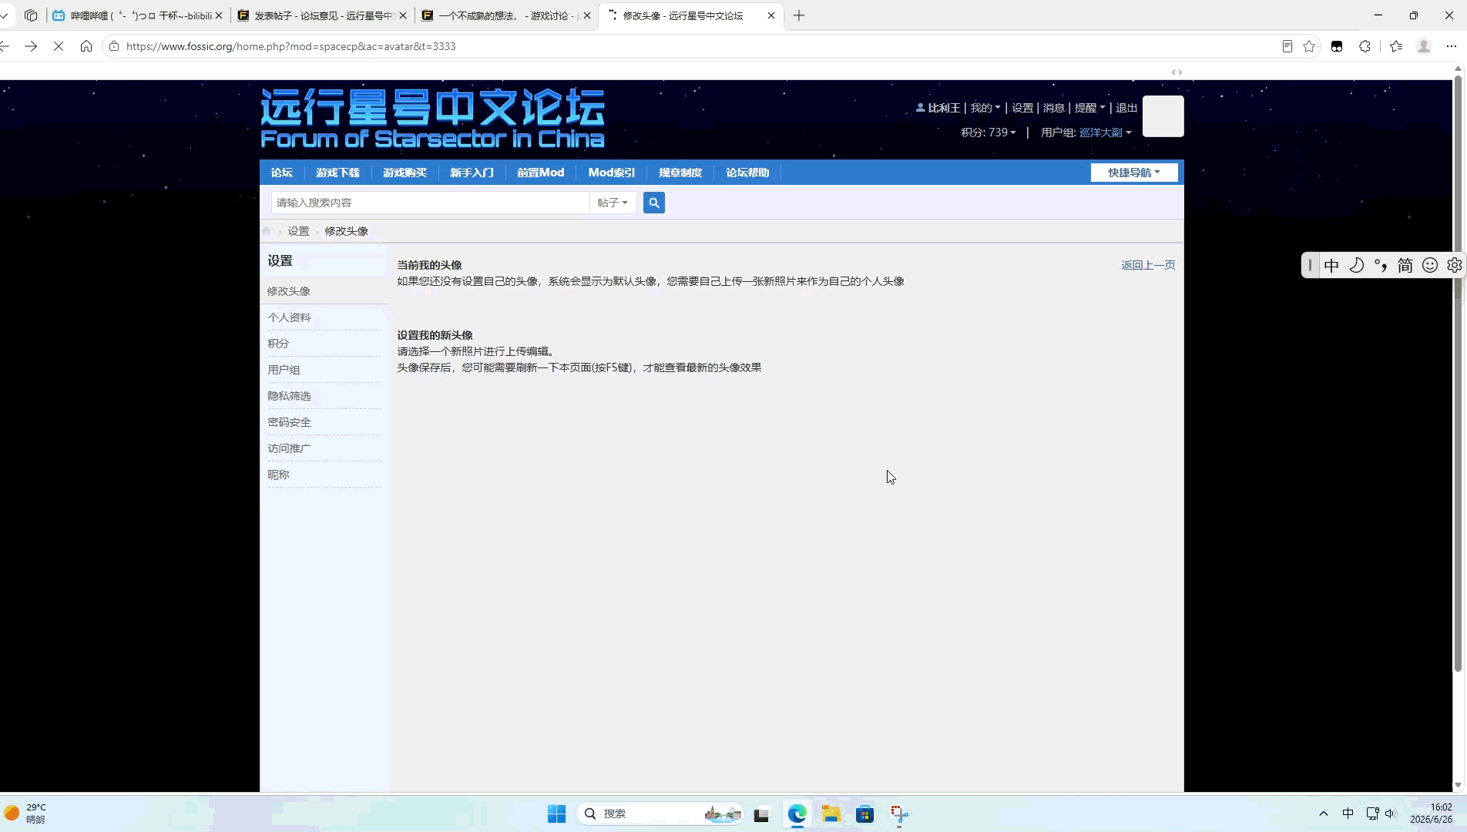Open 消息 messages link
This screenshot has height=832, width=1467.
tap(1053, 108)
